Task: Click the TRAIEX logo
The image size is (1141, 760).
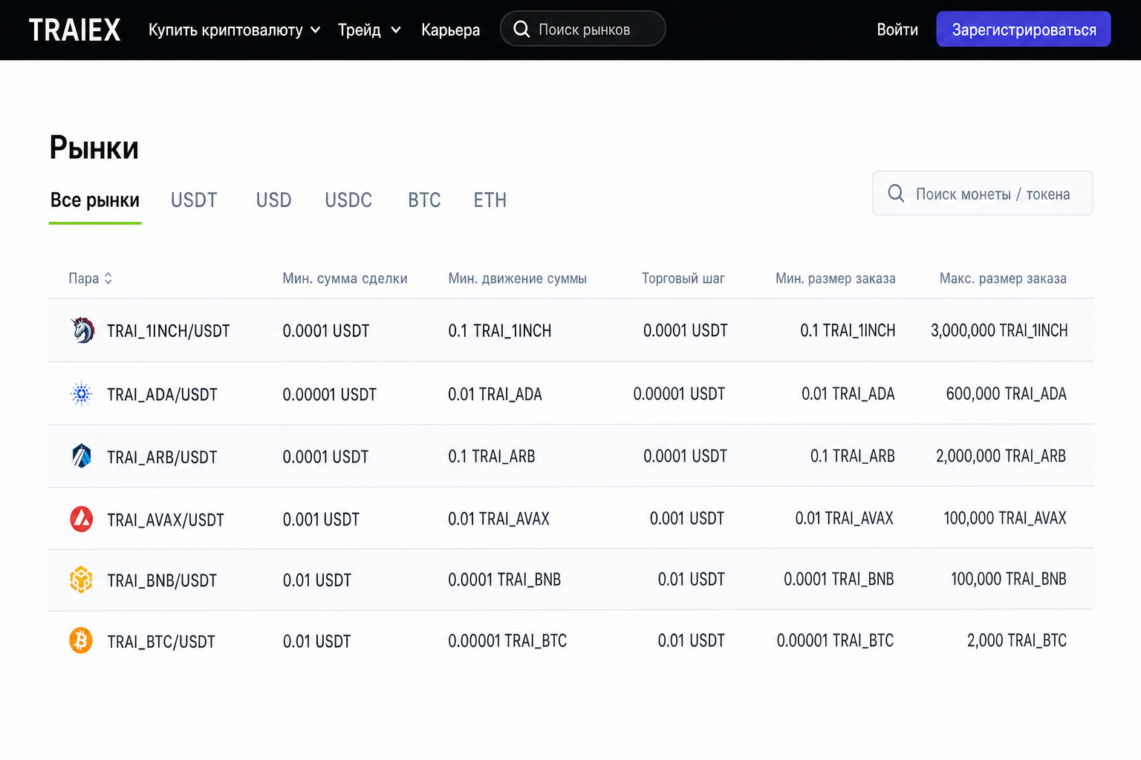Action: point(74,30)
